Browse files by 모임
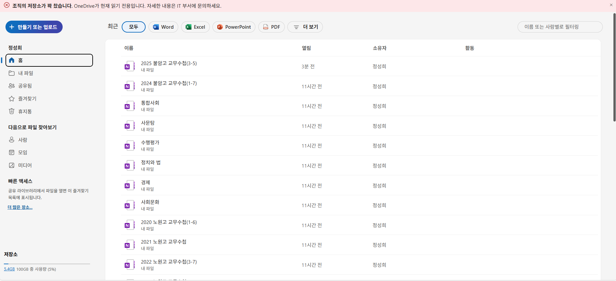This screenshot has width=616, height=281. 49,152
